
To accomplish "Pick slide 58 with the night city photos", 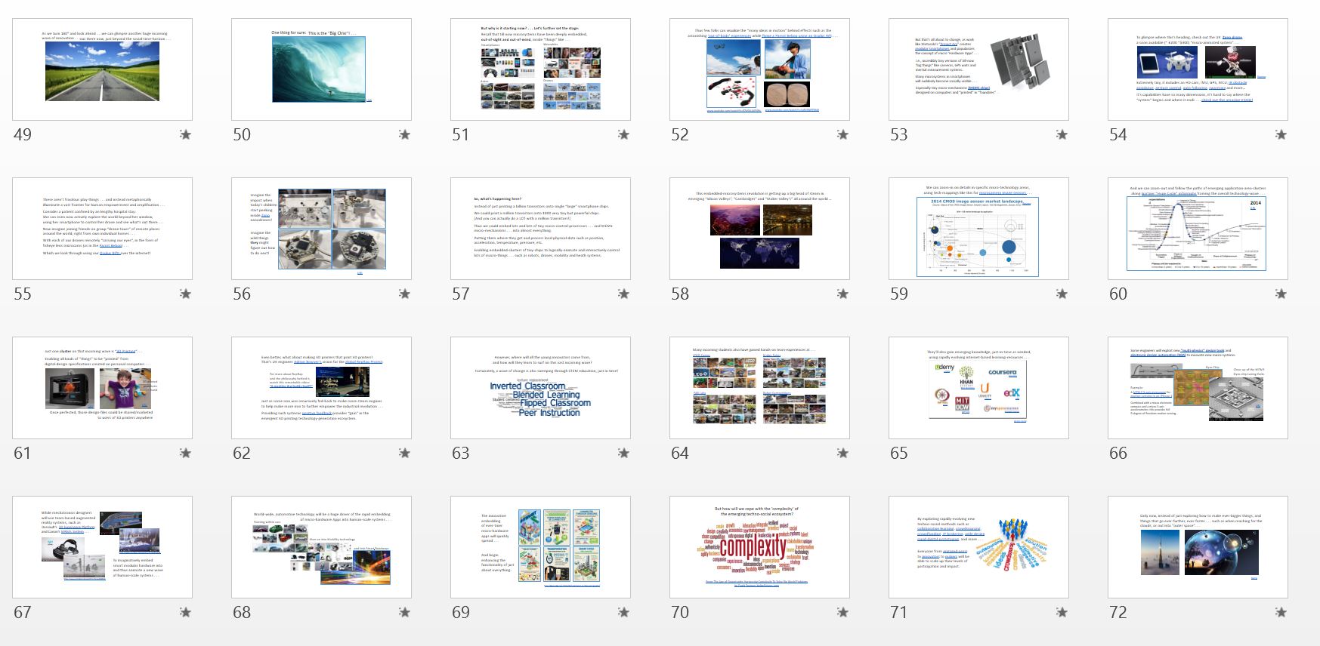I will point(759,229).
